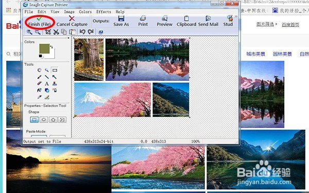
Task: Select Print output icon
Action: 143,22
